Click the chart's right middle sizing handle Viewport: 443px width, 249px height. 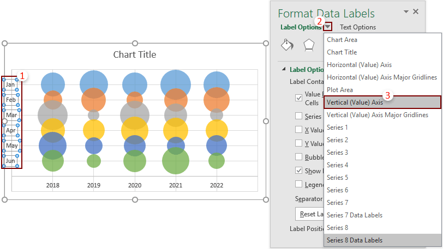266,122
